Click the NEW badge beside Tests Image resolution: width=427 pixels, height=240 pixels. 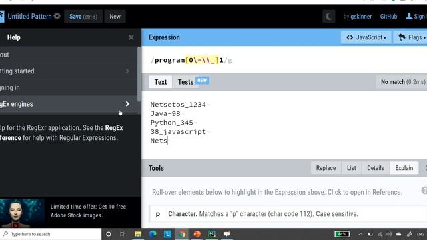202,80
